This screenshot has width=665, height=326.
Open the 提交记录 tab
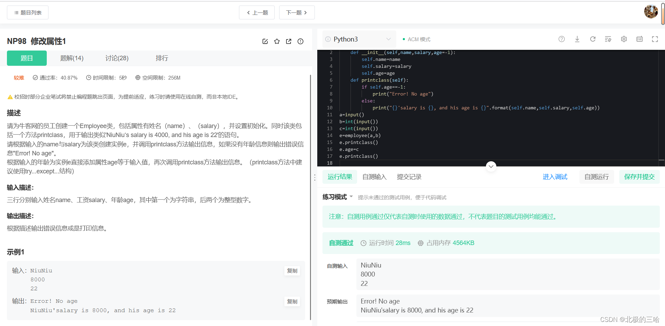click(409, 177)
